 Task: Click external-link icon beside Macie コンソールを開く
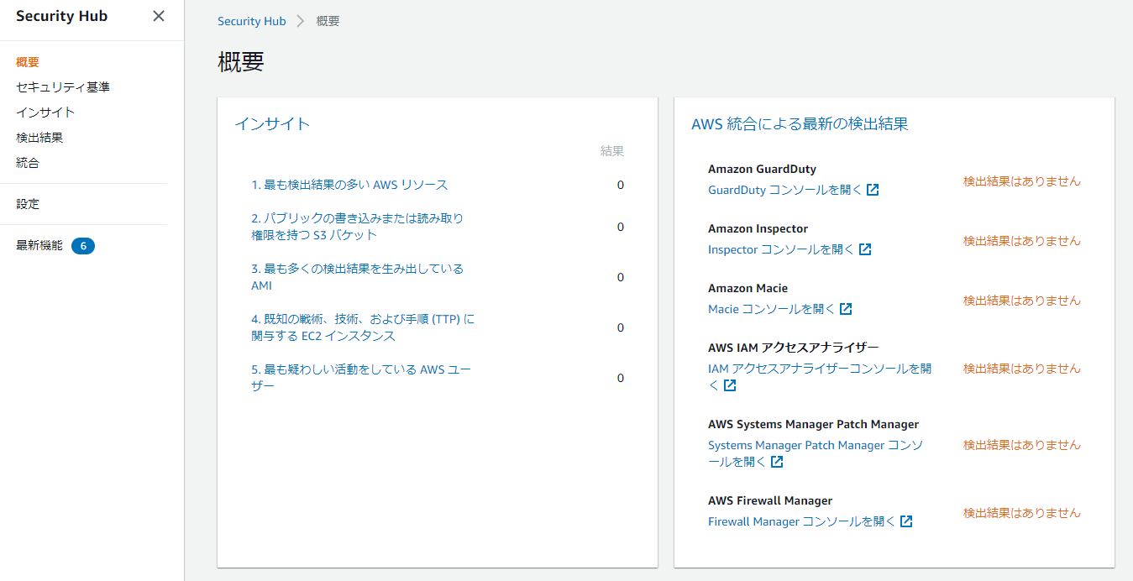[x=846, y=309]
